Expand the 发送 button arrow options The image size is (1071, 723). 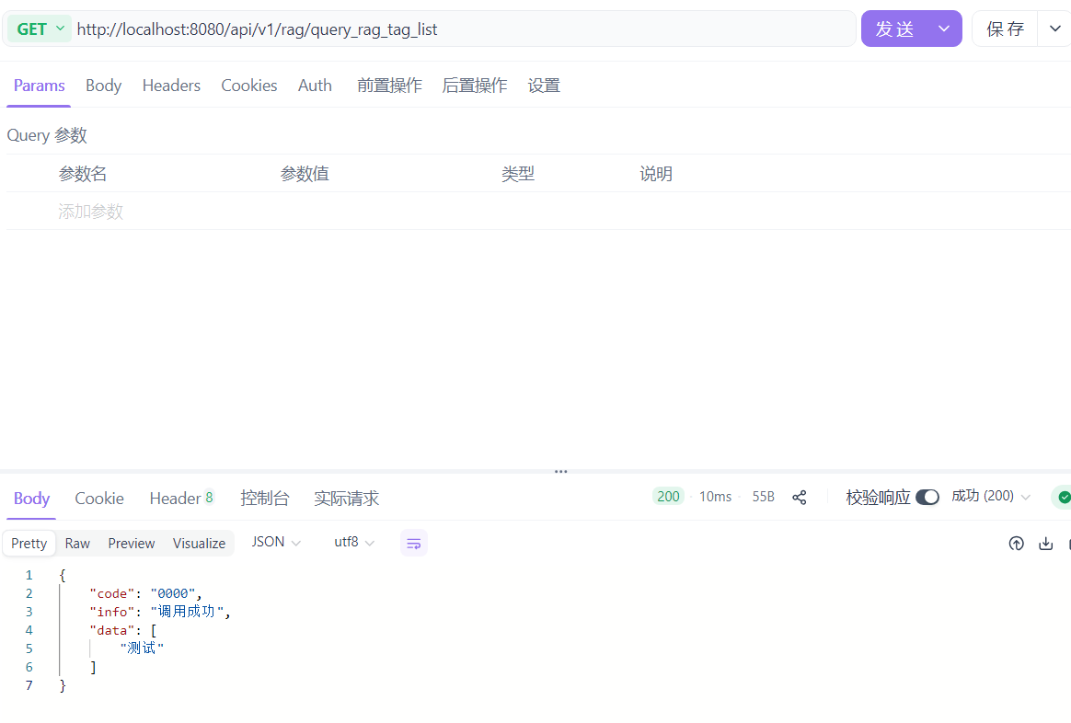point(943,29)
